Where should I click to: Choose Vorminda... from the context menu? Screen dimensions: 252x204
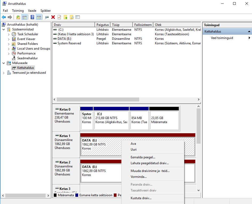click(x=138, y=177)
